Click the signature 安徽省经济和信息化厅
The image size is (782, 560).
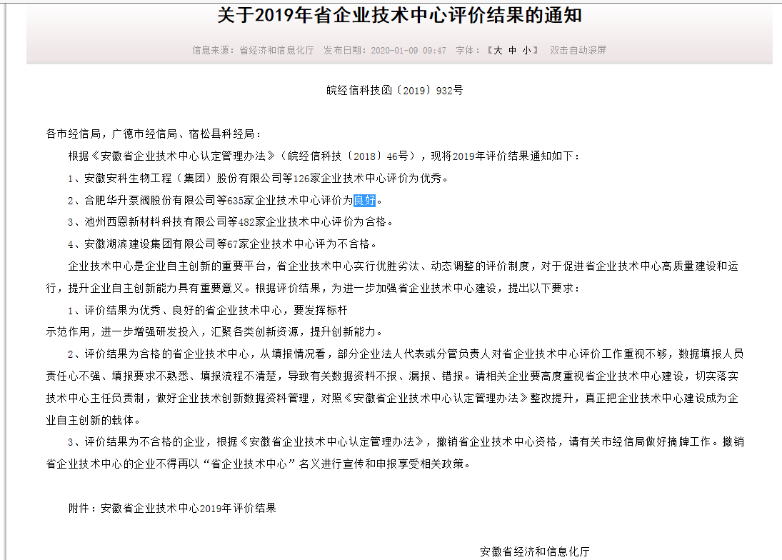(x=535, y=551)
